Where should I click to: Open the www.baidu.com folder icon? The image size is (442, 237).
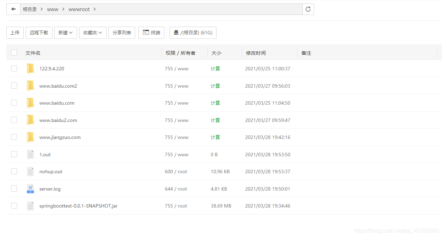click(30, 103)
